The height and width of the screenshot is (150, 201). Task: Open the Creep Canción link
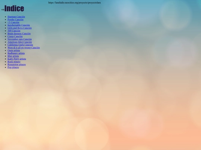click(15, 36)
